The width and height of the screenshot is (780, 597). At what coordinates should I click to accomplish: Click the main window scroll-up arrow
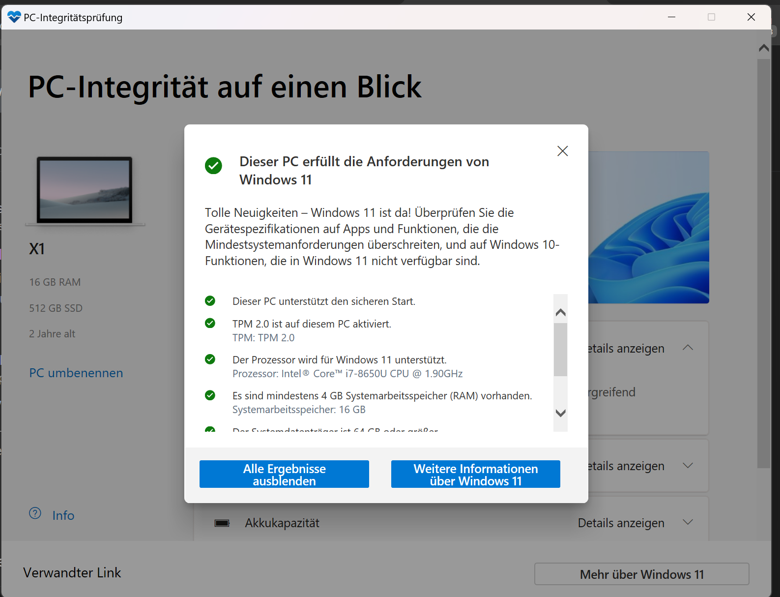[x=764, y=48]
